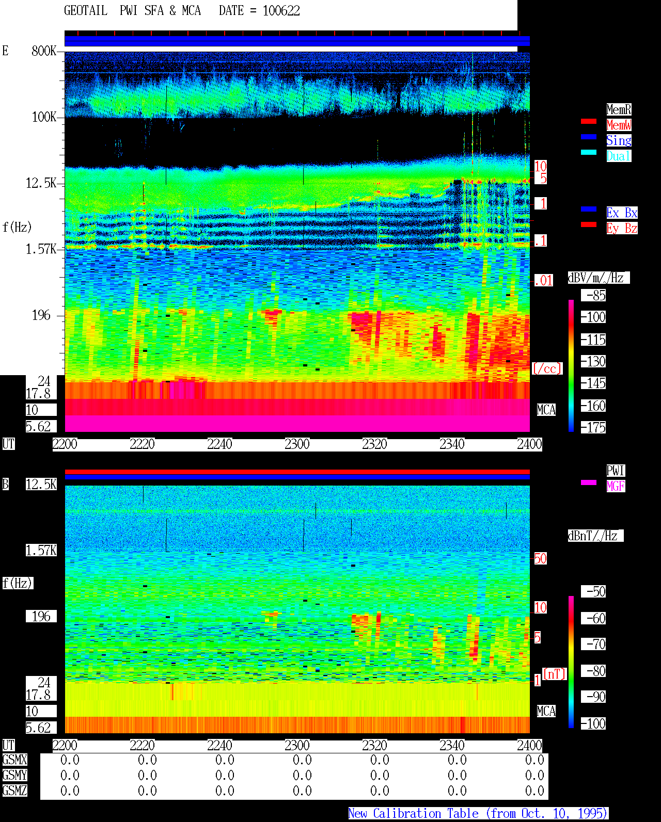The height and width of the screenshot is (822, 661).
Task: Click the magenta MGF legend swatch
Action: 589,482
